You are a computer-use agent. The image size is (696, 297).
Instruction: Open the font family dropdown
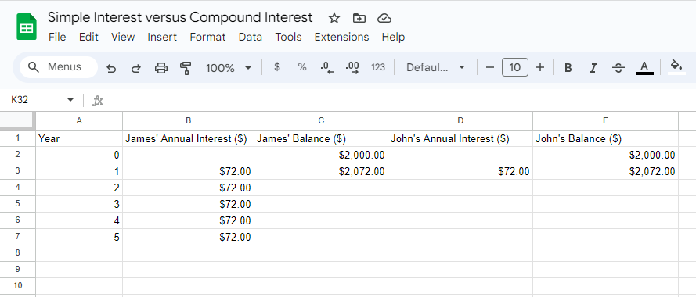(x=435, y=67)
